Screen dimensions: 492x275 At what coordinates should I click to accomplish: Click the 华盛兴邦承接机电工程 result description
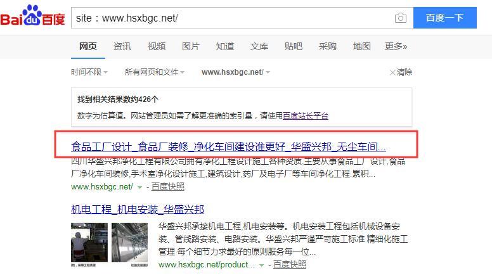[283, 239]
